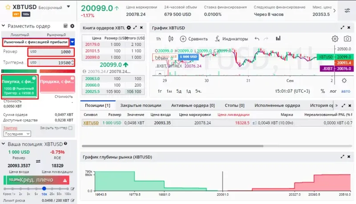Expand the Order Book panel to fullscreen
The height and width of the screenshot is (204, 356).
click(x=135, y=28)
